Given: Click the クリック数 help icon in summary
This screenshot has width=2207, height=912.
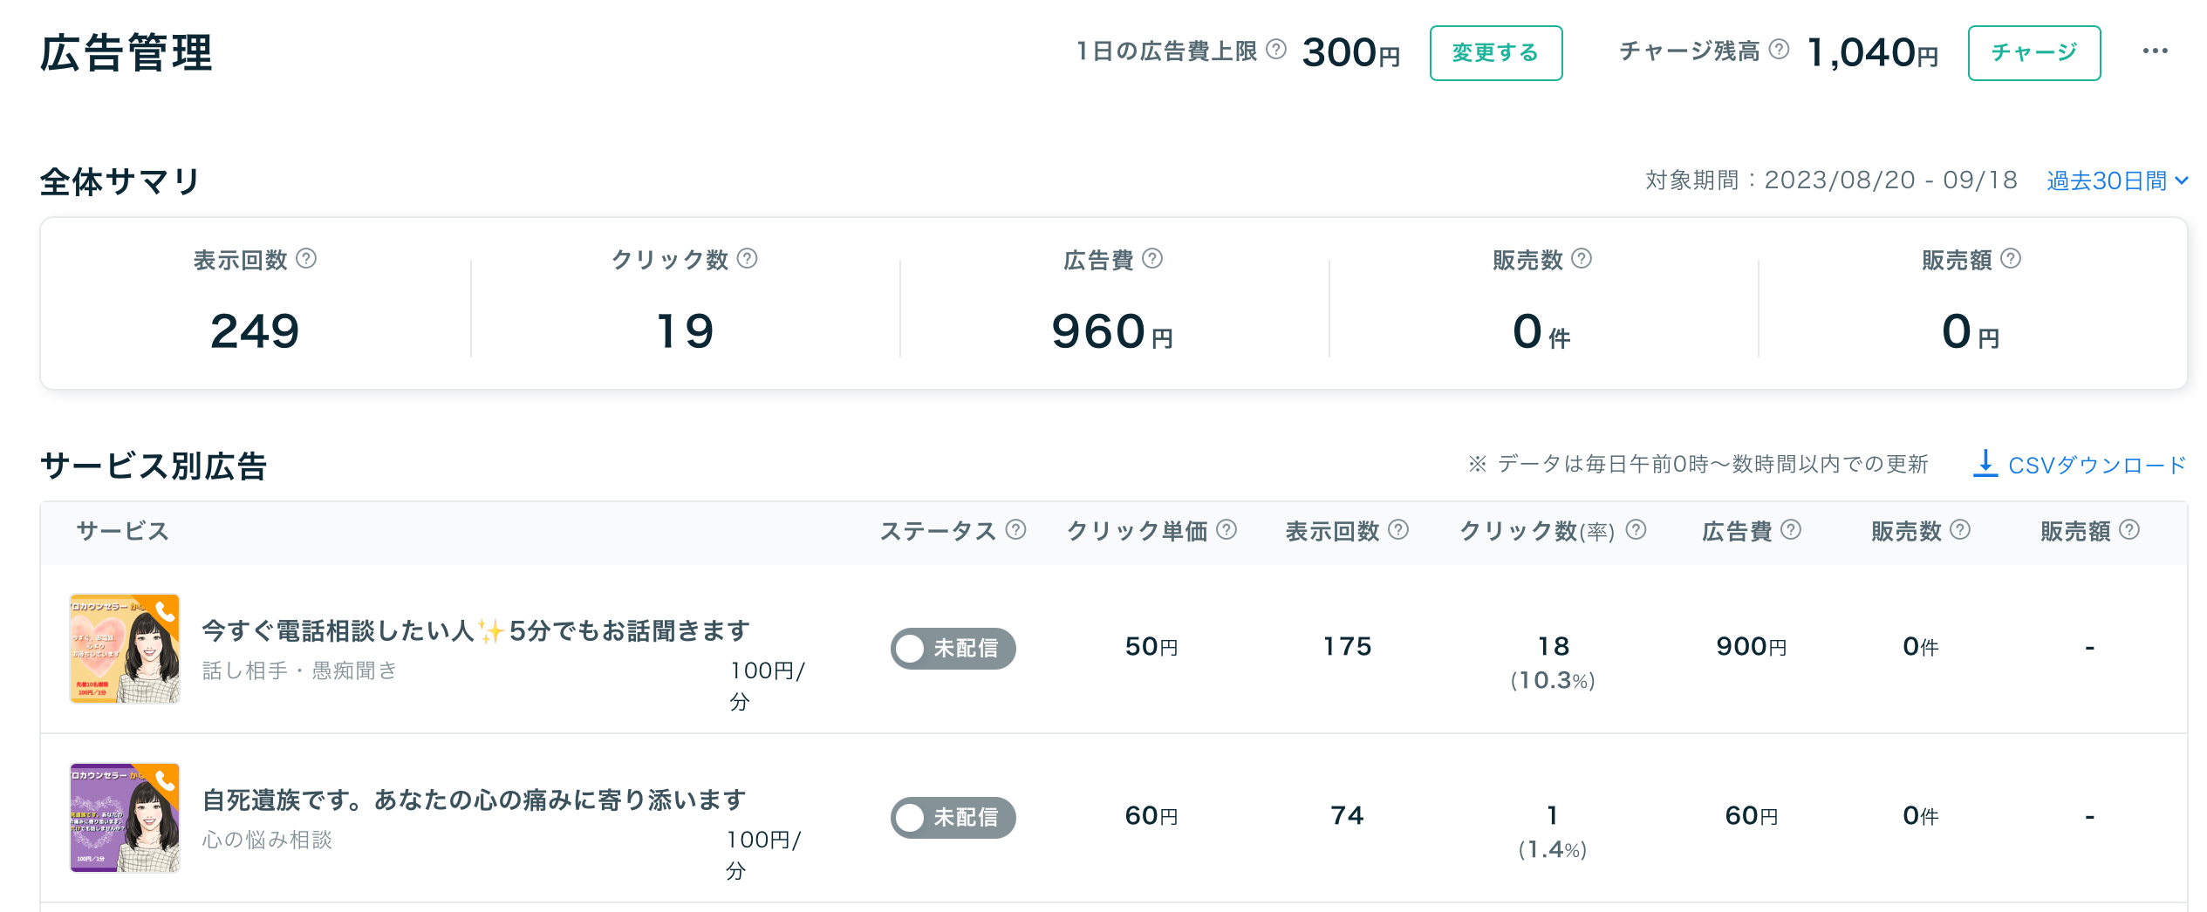Looking at the screenshot, I should [x=746, y=258].
